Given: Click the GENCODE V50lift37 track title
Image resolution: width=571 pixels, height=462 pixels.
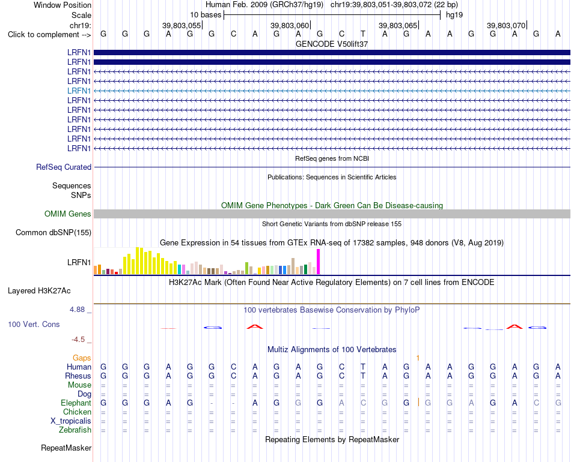Looking at the screenshot, I should pos(332,44).
